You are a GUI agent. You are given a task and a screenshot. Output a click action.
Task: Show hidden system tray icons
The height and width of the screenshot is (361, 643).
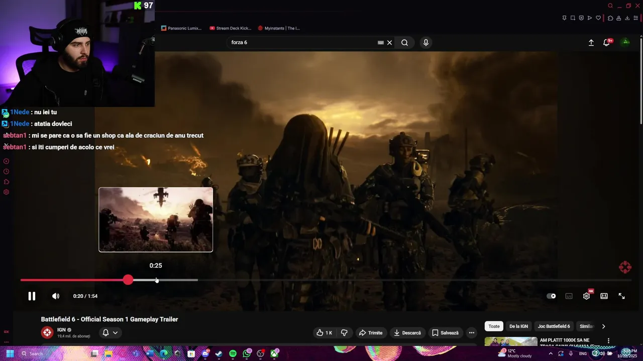coord(551,353)
